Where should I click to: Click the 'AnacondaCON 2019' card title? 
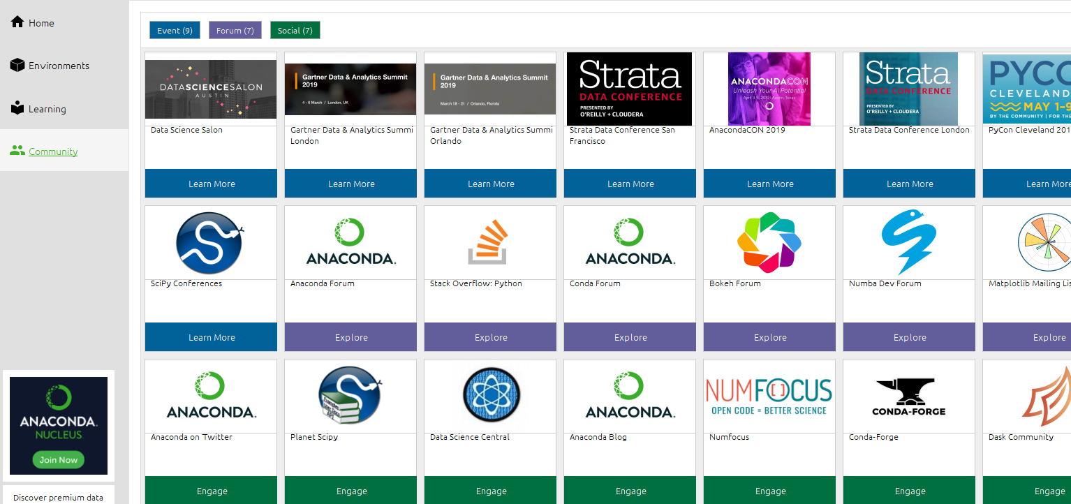(747, 130)
